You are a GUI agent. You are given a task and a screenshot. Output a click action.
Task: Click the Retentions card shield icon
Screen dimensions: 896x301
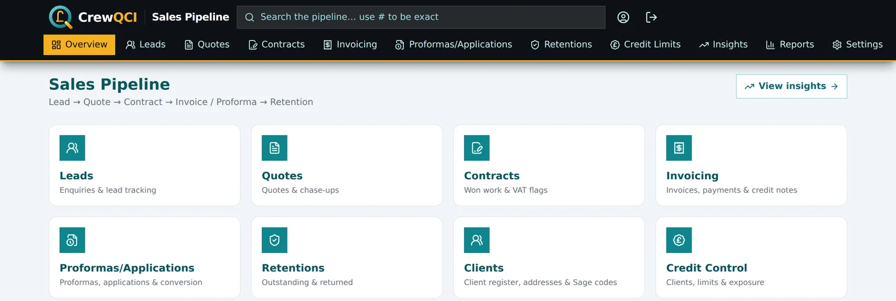click(275, 240)
